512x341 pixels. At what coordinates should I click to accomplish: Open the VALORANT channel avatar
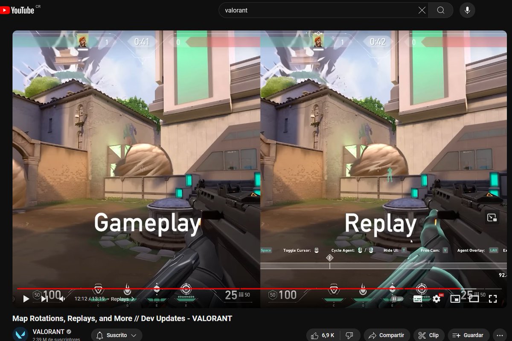20,335
